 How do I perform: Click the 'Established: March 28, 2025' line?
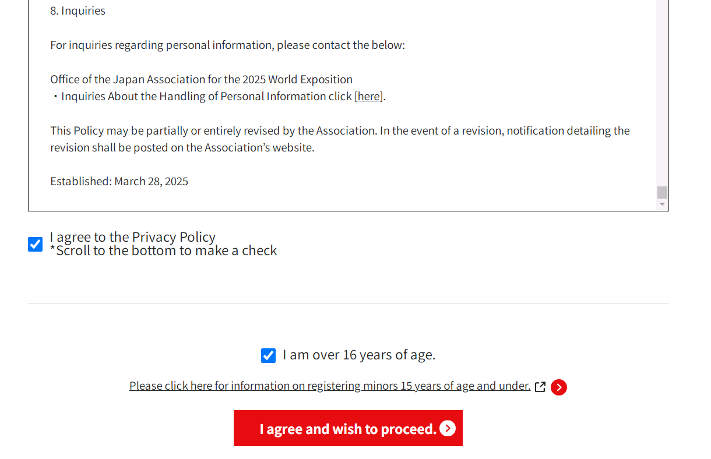point(119,181)
